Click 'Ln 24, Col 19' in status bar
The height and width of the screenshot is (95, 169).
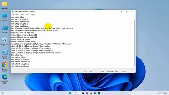coord(88,72)
